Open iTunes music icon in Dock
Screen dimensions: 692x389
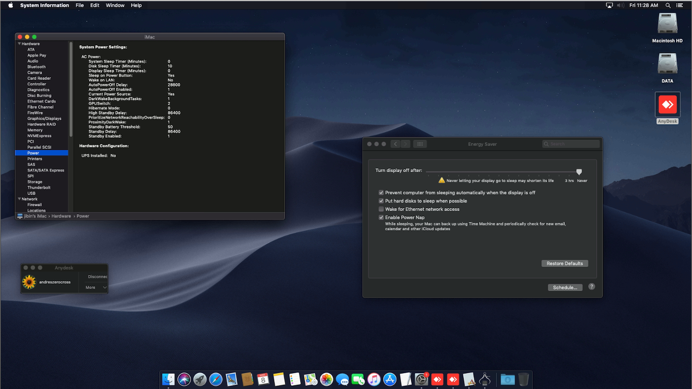click(374, 379)
